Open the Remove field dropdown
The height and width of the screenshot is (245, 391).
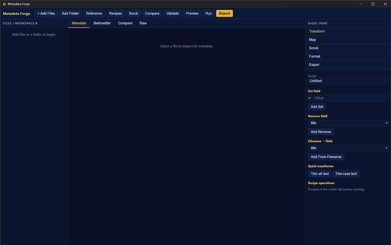point(348,123)
